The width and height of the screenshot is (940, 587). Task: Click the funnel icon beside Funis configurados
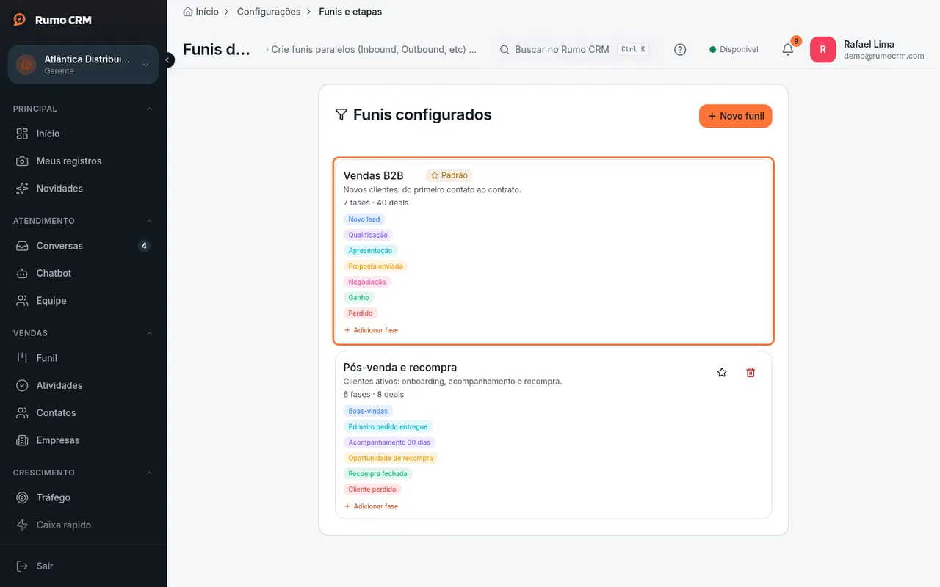pyautogui.click(x=341, y=114)
